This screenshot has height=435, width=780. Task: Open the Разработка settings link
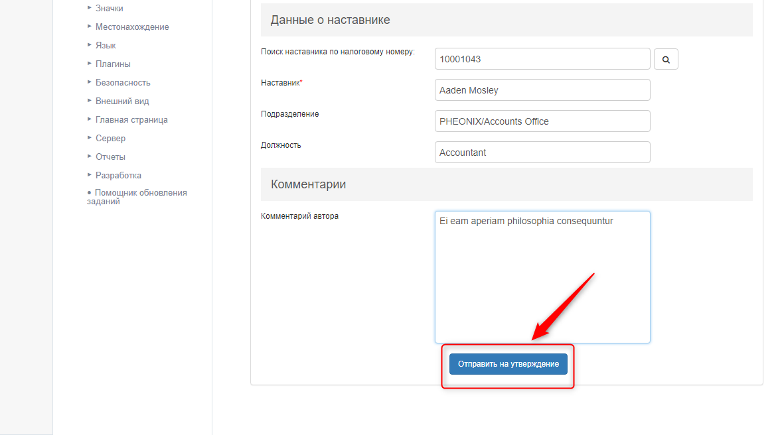pos(118,175)
